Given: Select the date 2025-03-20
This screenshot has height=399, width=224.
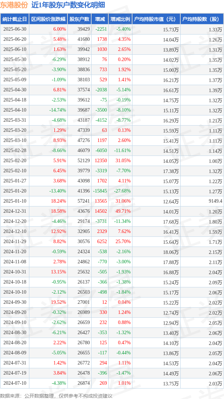Looking at the screenshot, I should pyautogui.click(x=15, y=130).
